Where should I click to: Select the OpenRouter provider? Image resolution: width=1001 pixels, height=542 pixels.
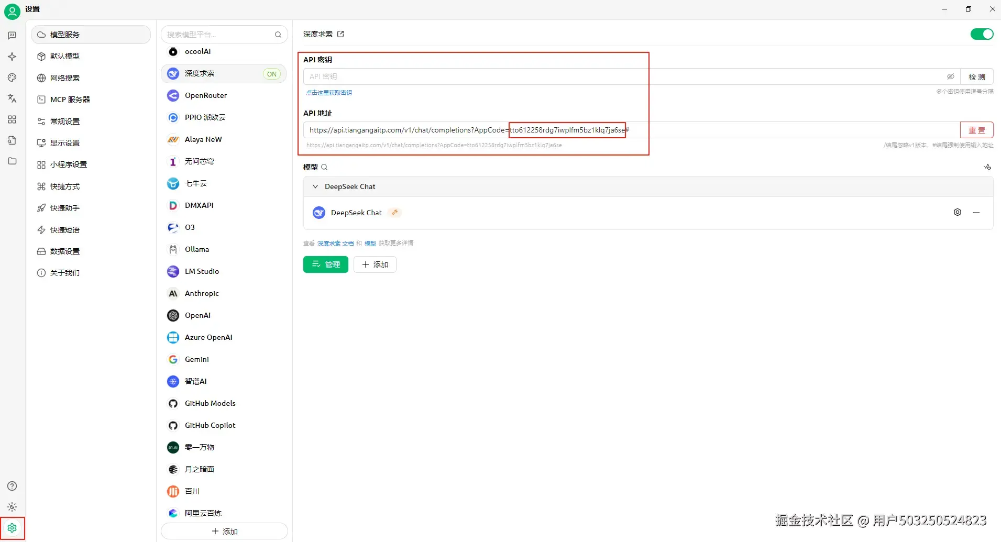click(x=224, y=95)
